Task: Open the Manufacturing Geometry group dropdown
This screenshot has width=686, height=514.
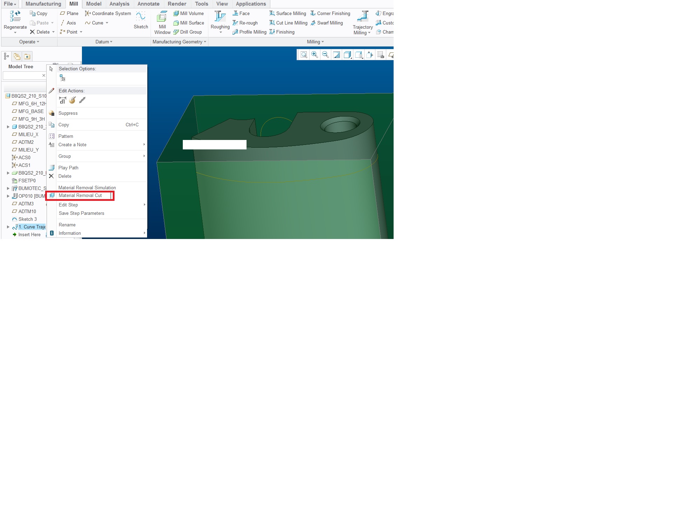Action: (179, 42)
